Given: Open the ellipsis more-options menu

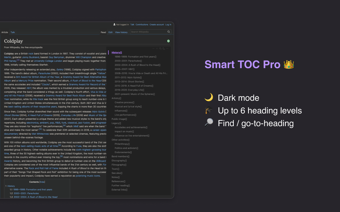Looking at the screenshot, I should [167, 48].
